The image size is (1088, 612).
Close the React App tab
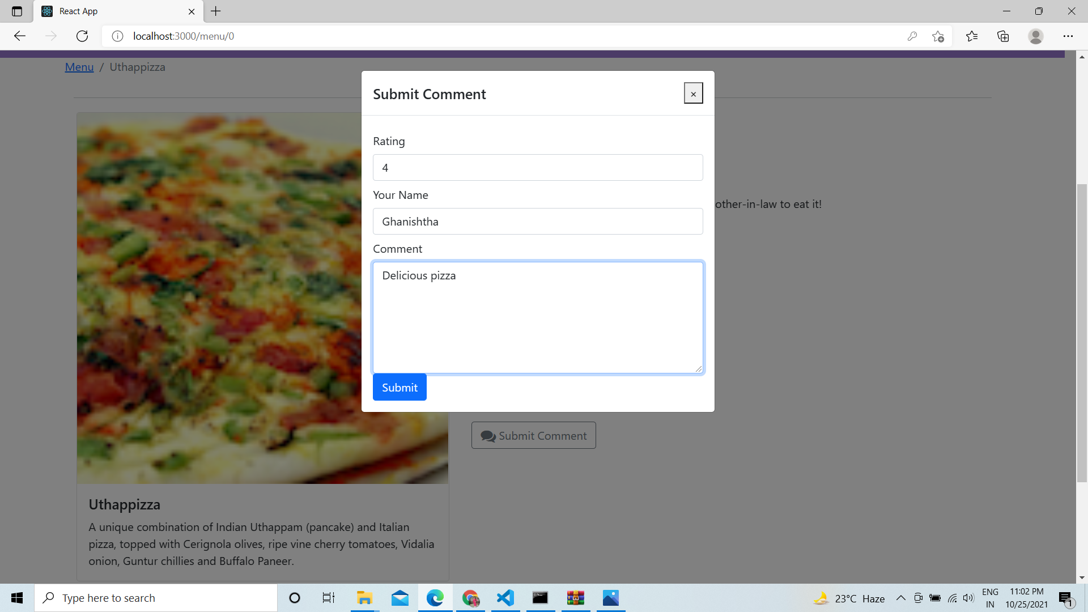pos(192,11)
